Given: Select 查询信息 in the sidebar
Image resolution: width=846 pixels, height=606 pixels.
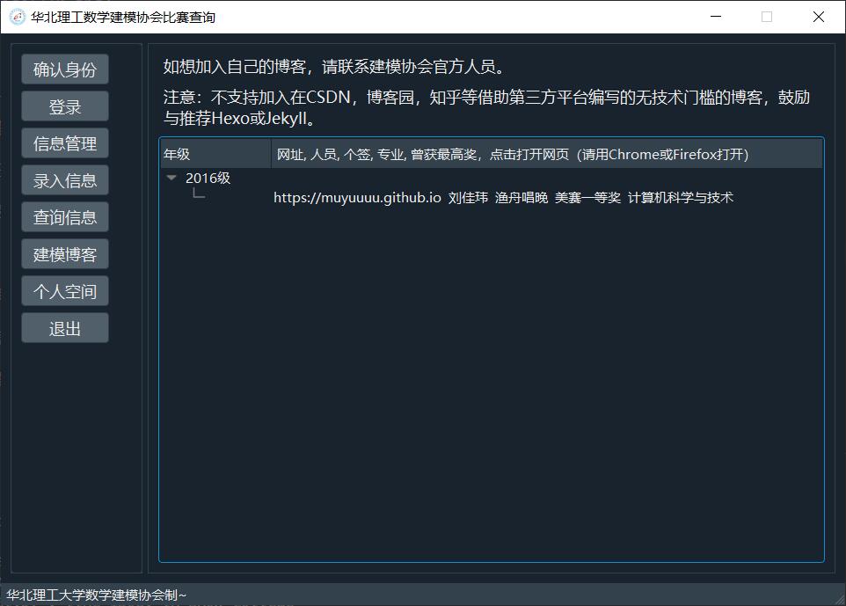Looking at the screenshot, I should pos(65,218).
